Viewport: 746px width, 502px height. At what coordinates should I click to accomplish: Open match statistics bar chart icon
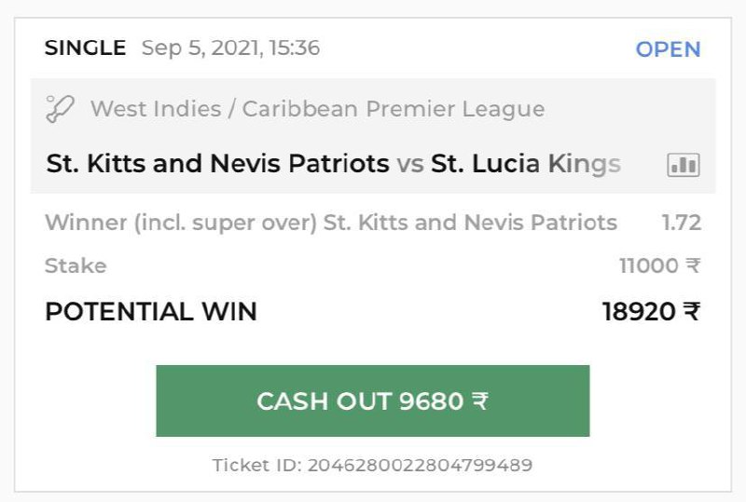coord(683,165)
